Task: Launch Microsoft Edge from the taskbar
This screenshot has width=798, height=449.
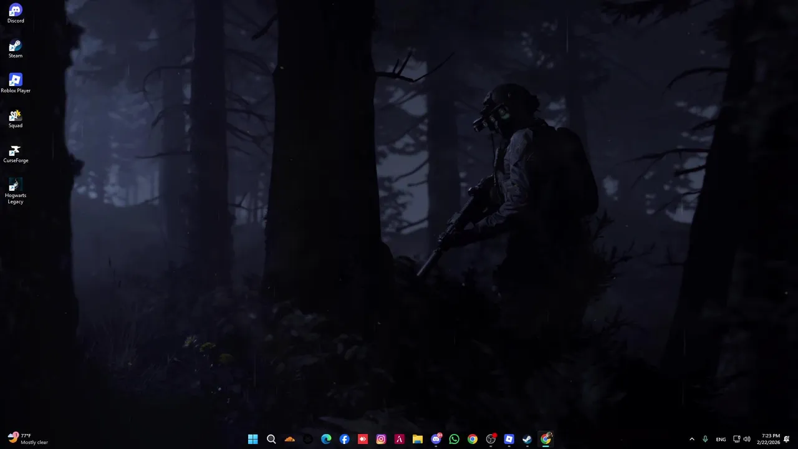Action: pos(326,439)
